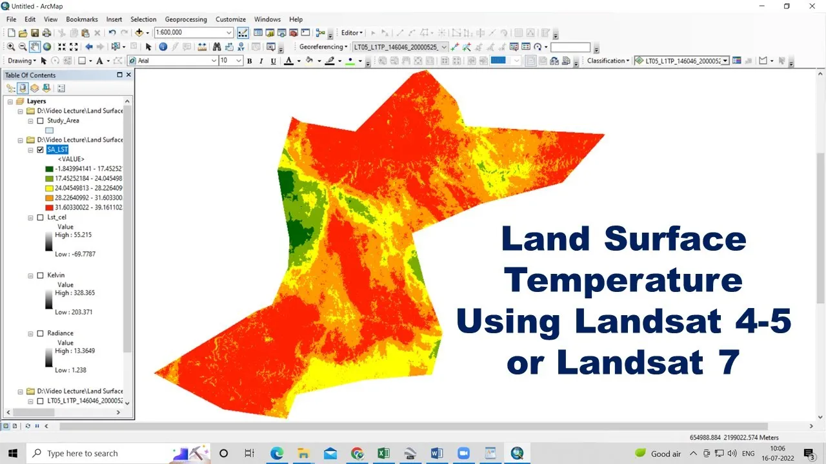The height and width of the screenshot is (464, 826).
Task: Open the Customize menu
Action: click(230, 19)
